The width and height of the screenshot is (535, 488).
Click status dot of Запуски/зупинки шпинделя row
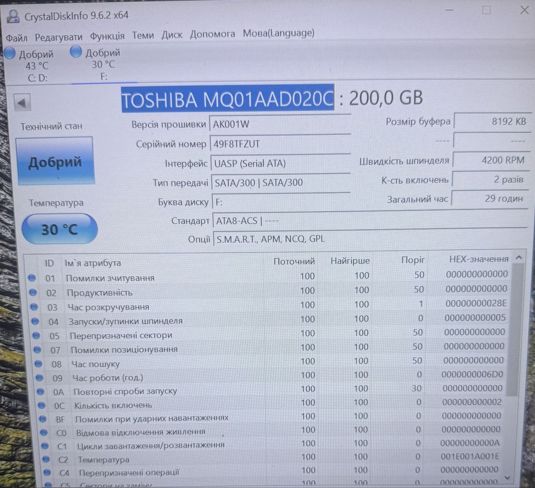(x=35, y=321)
